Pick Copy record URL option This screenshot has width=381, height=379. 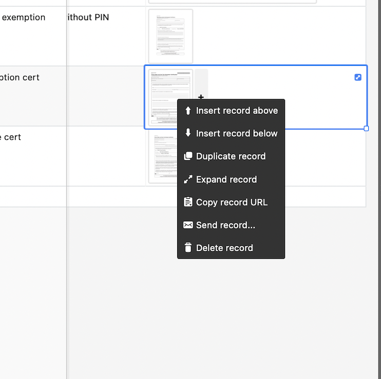pos(231,202)
